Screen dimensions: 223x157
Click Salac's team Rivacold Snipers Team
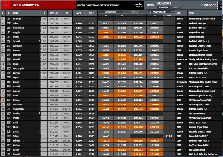click(x=200, y=132)
